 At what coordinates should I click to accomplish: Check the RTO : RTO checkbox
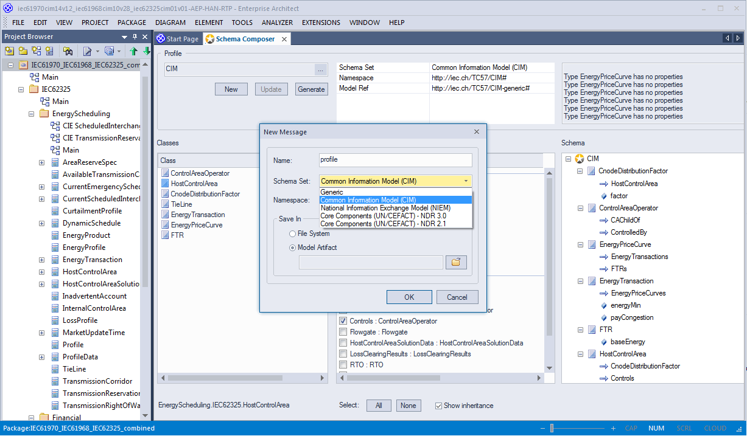coord(343,365)
